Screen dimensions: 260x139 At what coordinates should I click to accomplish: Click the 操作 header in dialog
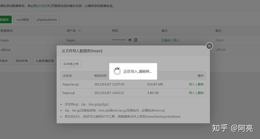tap(200, 76)
